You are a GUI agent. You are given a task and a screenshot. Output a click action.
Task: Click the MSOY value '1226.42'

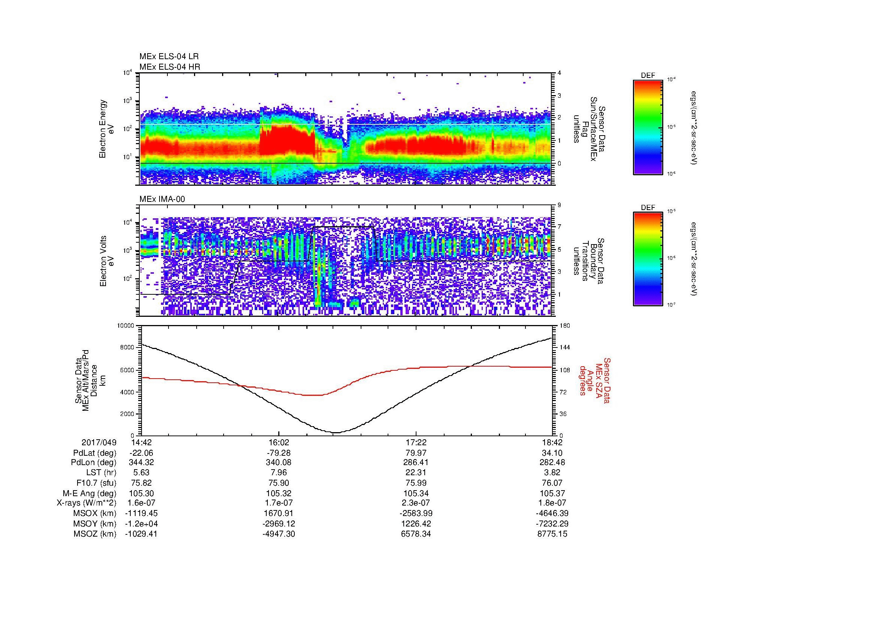(x=416, y=524)
